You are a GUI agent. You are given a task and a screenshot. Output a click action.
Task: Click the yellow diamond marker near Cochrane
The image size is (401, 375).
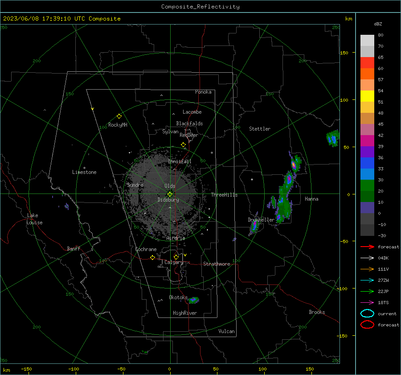(x=152, y=257)
